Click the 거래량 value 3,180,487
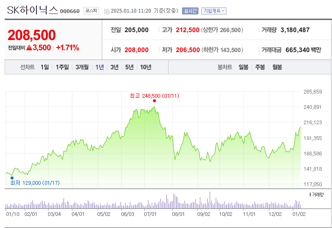The height and width of the screenshot is (228, 332). click(295, 30)
